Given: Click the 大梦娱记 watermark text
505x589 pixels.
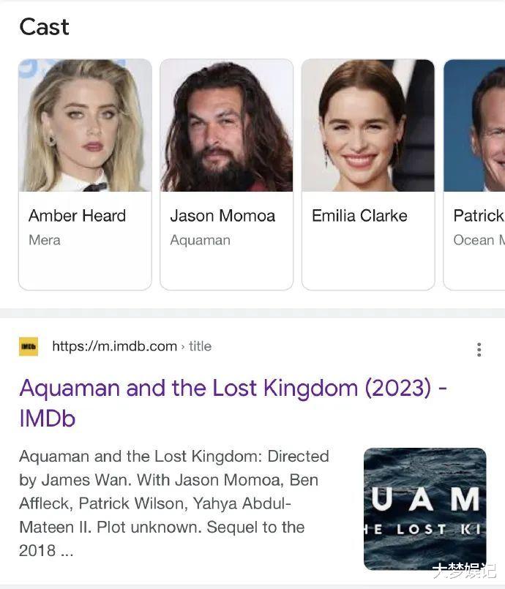Looking at the screenshot, I should [463, 571].
